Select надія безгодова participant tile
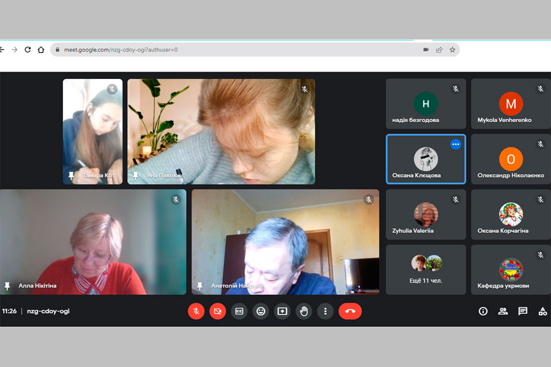 tap(426, 103)
